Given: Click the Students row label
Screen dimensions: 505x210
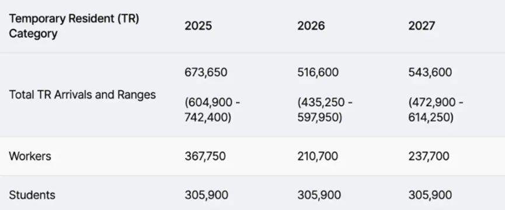Looking at the screenshot, I should click(x=32, y=195).
